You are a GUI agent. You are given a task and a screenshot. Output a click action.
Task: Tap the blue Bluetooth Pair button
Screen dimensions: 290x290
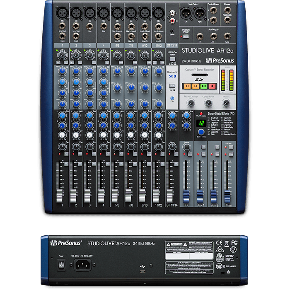pyautogui.click(x=172, y=98)
